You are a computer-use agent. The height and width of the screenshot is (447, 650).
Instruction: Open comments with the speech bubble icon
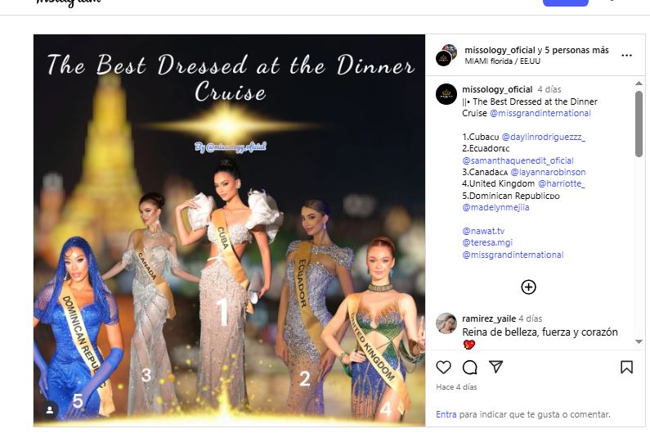pyautogui.click(x=469, y=368)
